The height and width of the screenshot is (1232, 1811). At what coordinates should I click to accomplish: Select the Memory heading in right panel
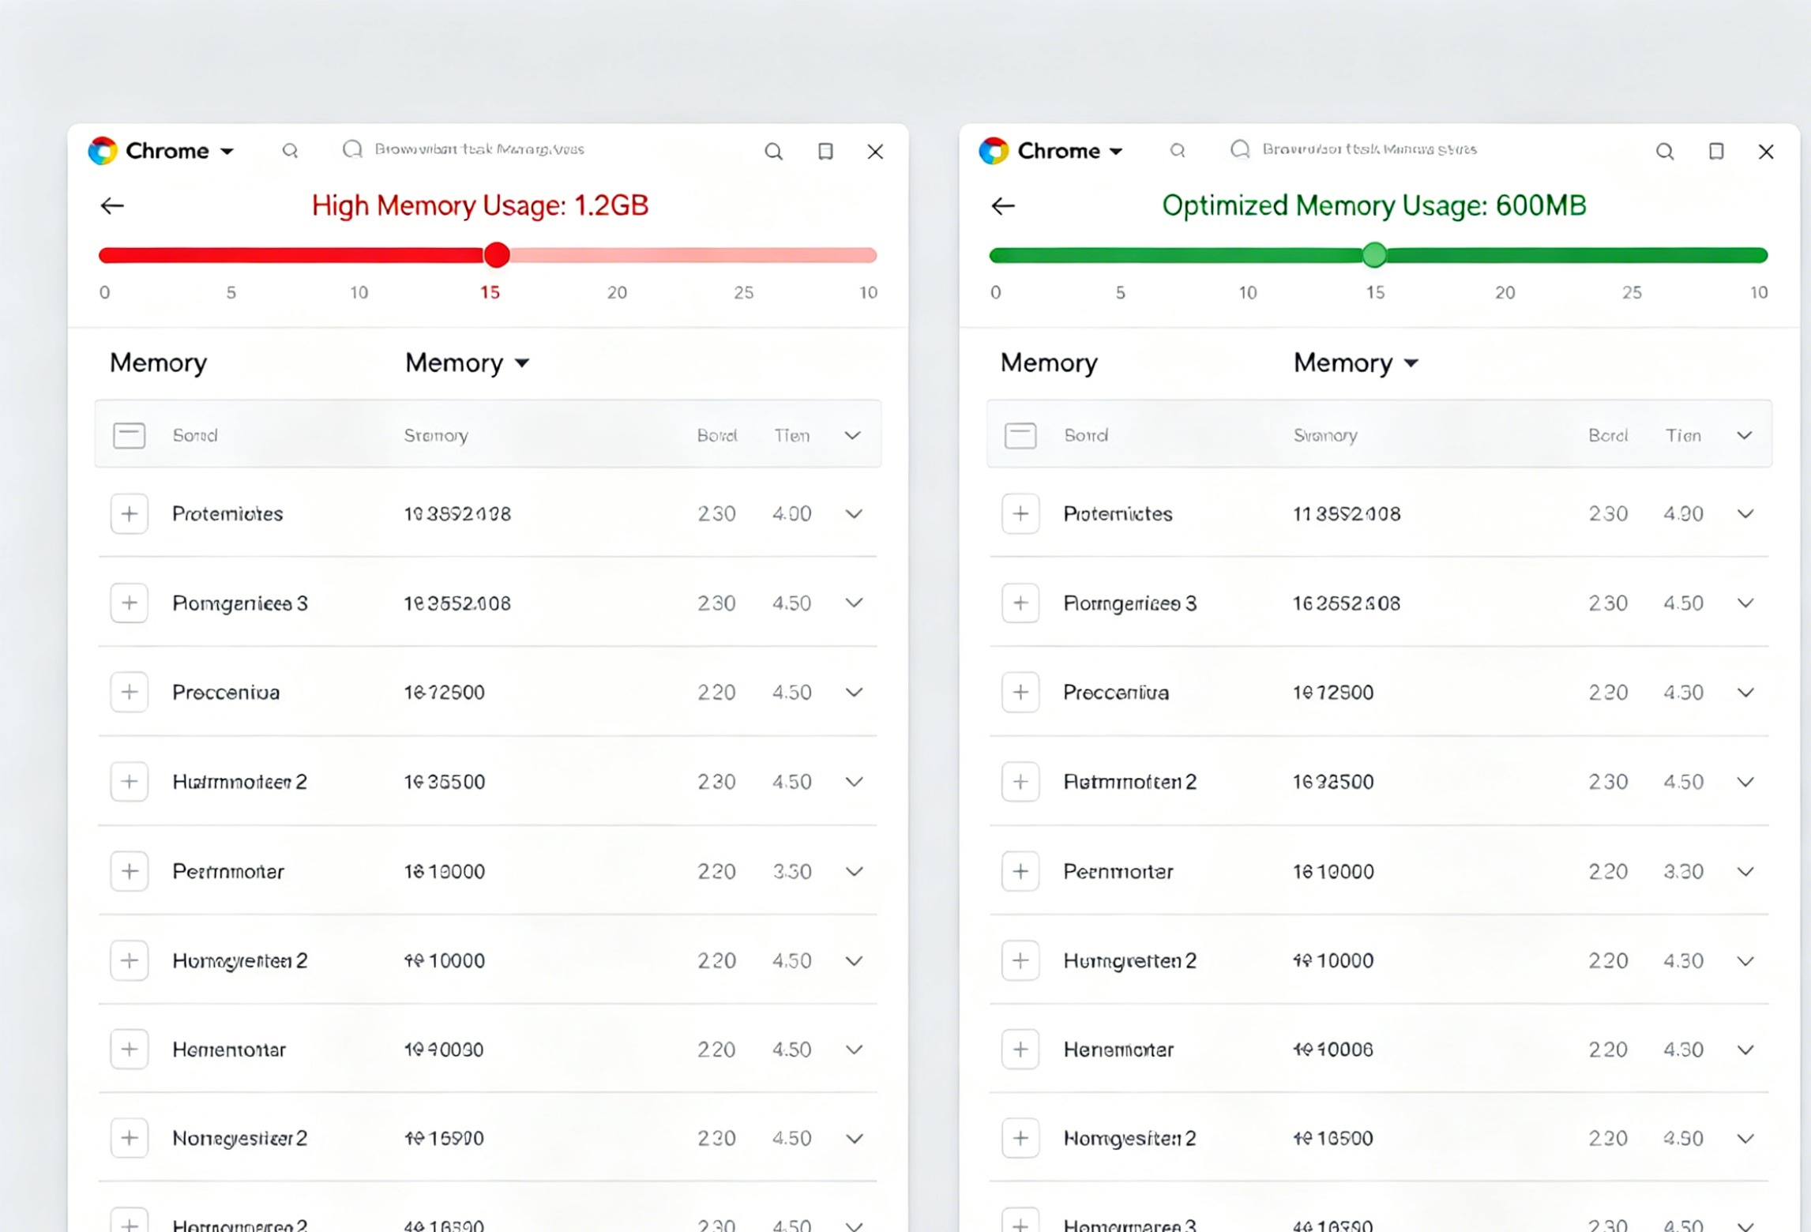pyautogui.click(x=1049, y=363)
